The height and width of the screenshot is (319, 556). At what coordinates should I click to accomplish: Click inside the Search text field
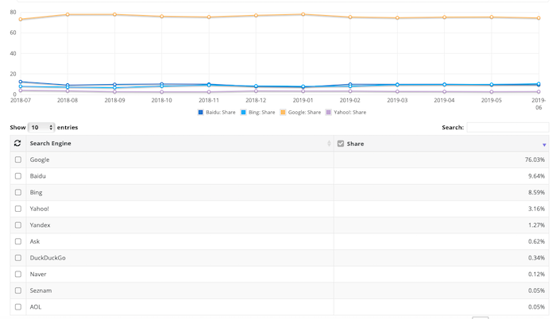tap(507, 127)
